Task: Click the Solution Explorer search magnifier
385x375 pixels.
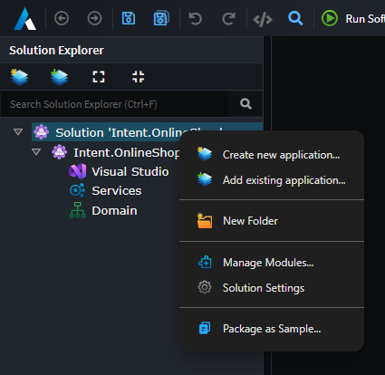Action: (245, 104)
